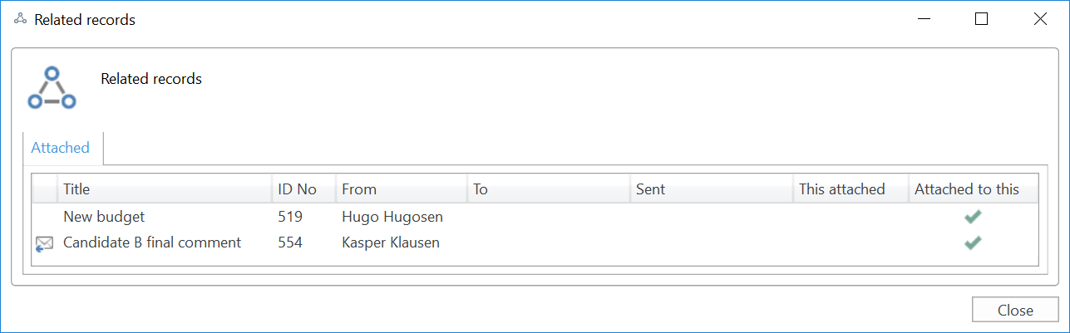
Task: Sort by the Title column header
Action: click(x=76, y=189)
